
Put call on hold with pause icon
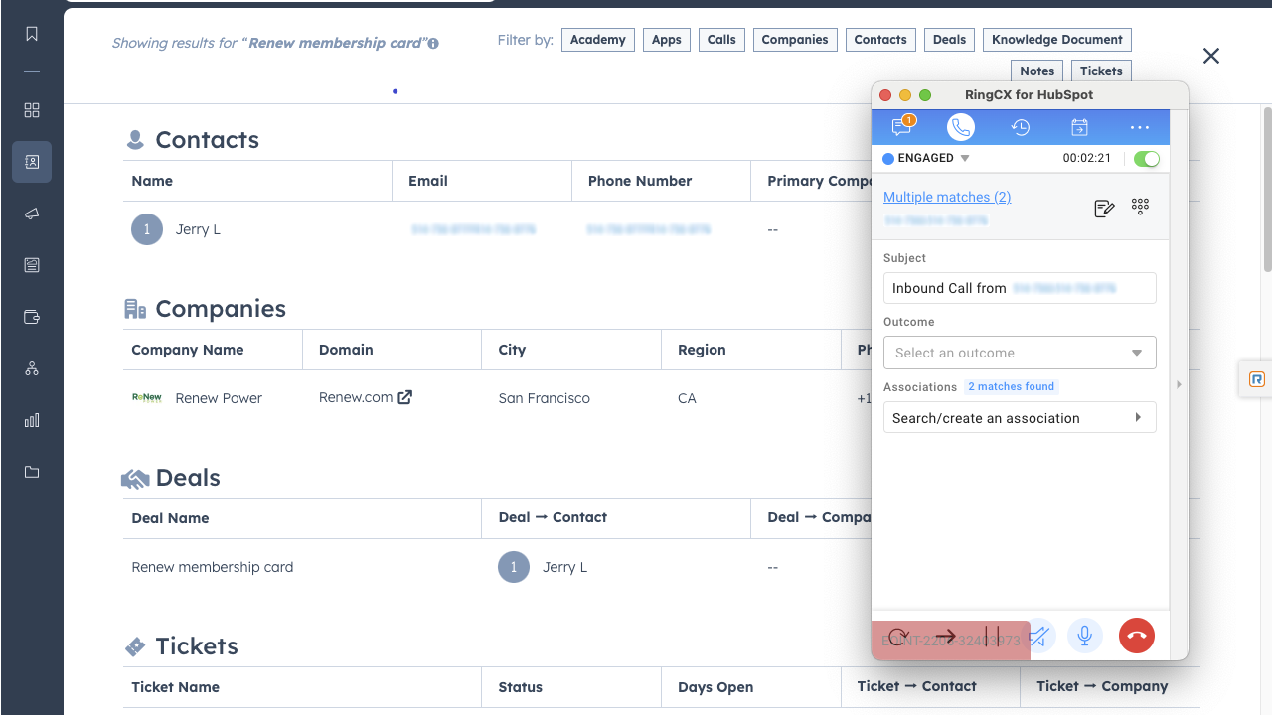pos(992,637)
